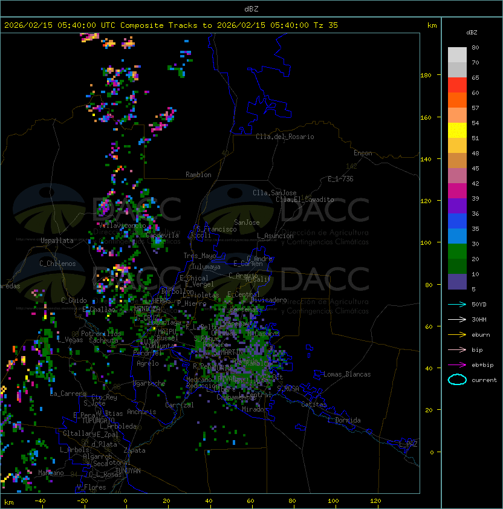Pick the light gray swatch below 80
This screenshot has height=509, width=503.
(x=457, y=54)
